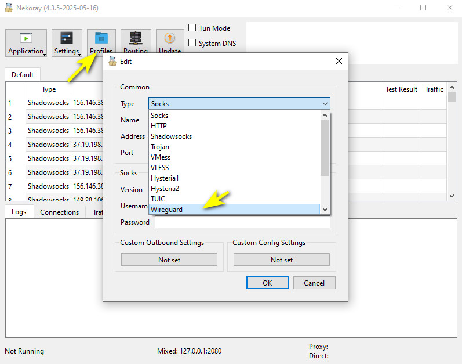
Task: Enable the Tun Mode checkbox
Action: (x=192, y=28)
